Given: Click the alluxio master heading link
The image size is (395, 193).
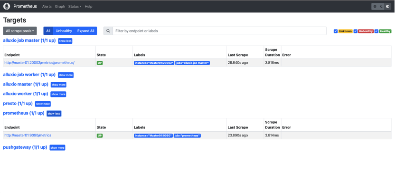Looking at the screenshot, I should pyautogui.click(x=26, y=84).
